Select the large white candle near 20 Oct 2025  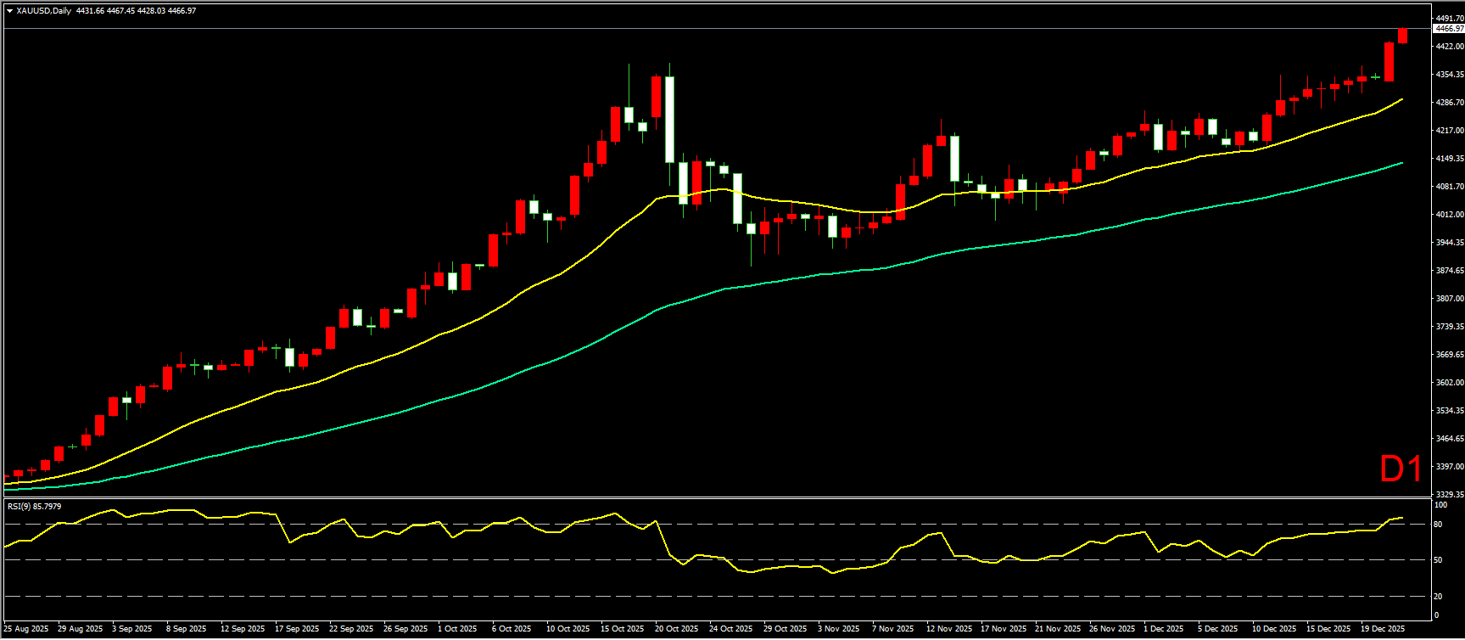(x=669, y=119)
